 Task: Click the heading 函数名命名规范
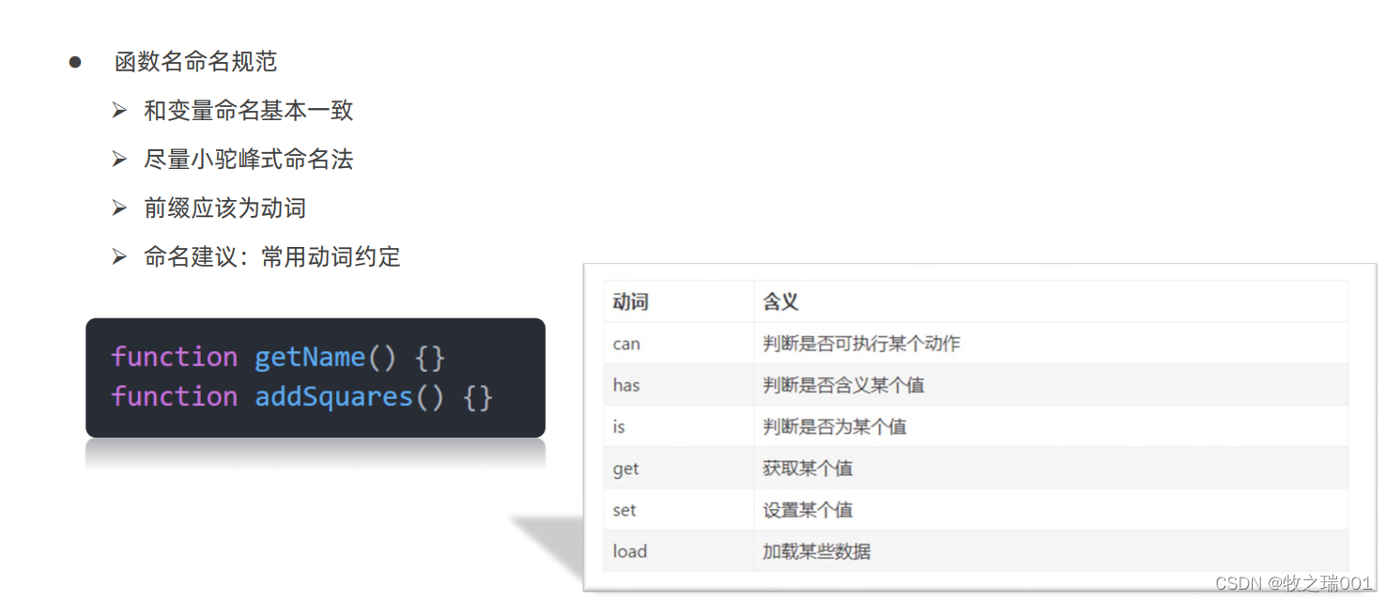click(x=195, y=62)
